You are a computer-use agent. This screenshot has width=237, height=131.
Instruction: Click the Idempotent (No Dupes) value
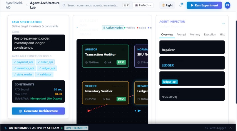46,98
